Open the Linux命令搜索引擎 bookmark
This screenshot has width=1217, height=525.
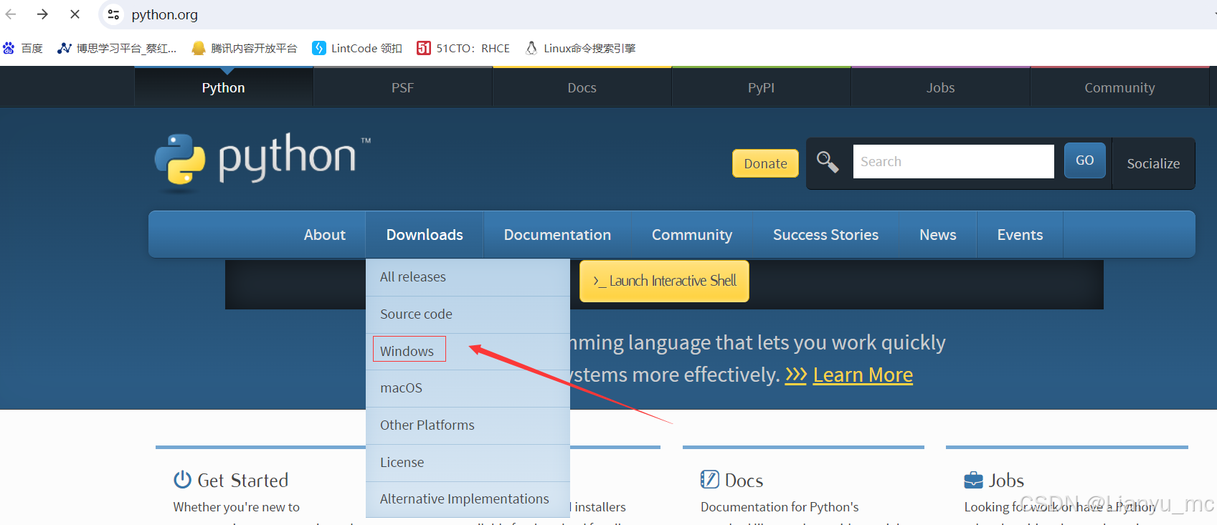tap(580, 48)
